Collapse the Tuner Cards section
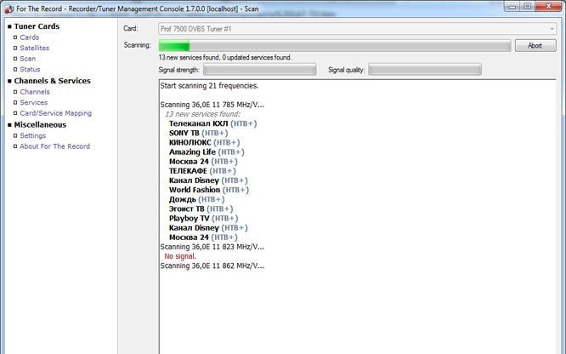This screenshot has width=566, height=354. click(8, 26)
